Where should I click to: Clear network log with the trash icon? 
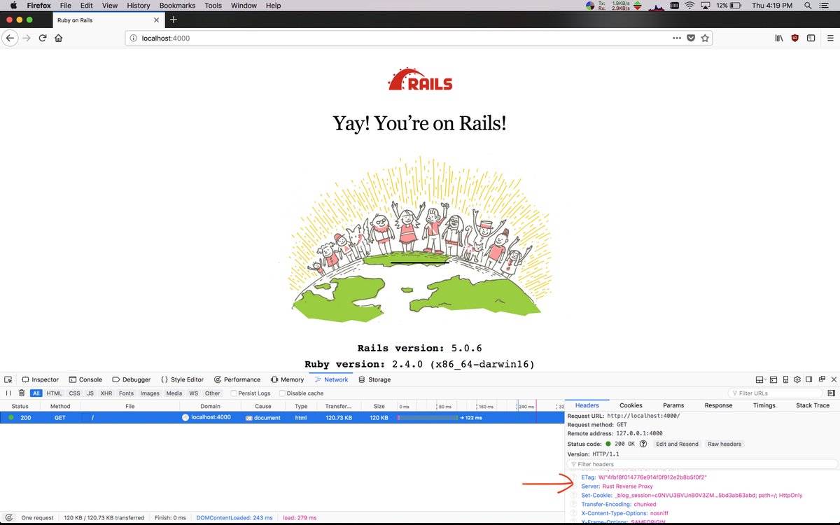point(22,393)
